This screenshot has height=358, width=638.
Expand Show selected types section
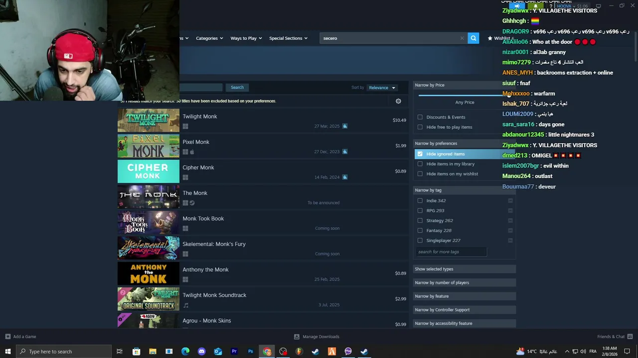pyautogui.click(x=465, y=269)
